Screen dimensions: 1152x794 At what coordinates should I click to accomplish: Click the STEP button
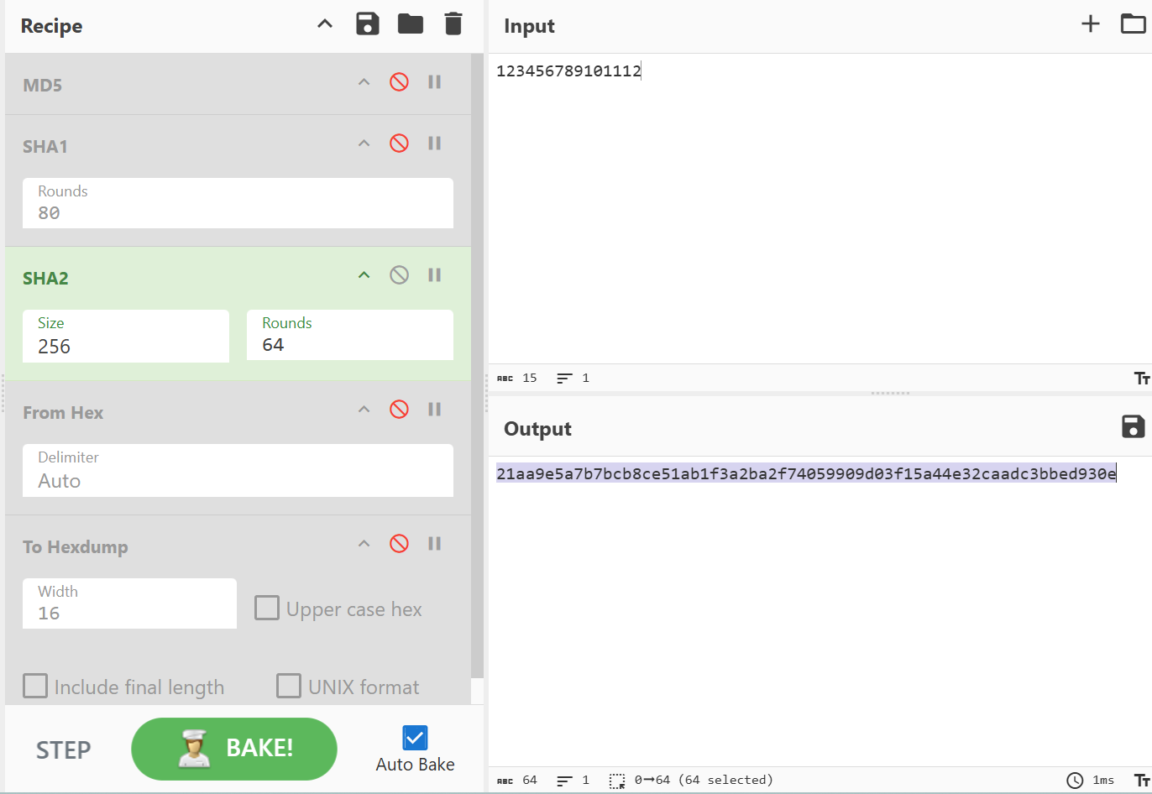tap(63, 750)
